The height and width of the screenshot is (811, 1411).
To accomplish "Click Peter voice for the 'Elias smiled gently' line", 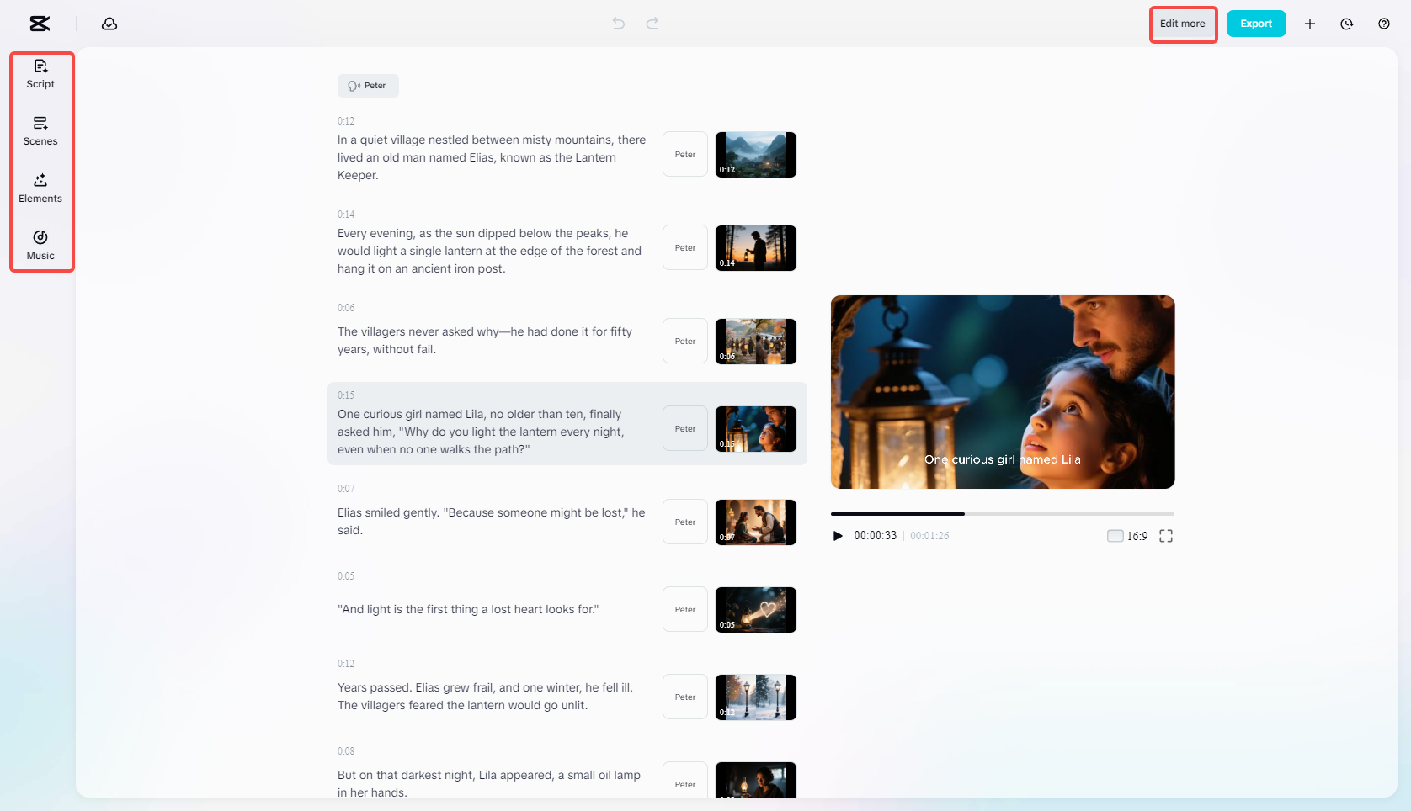I will pos(685,522).
